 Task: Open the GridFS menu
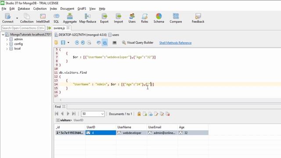pyautogui.click(x=82, y=9)
